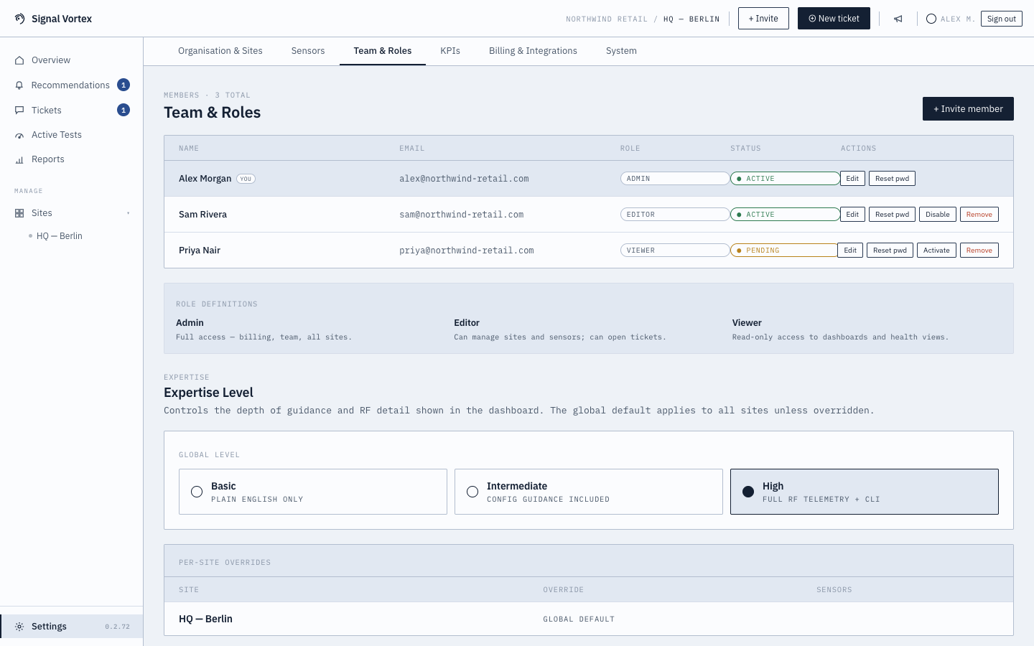Switch to Organisation & Sites tab
Viewport: 1034px width, 646px height.
220,51
